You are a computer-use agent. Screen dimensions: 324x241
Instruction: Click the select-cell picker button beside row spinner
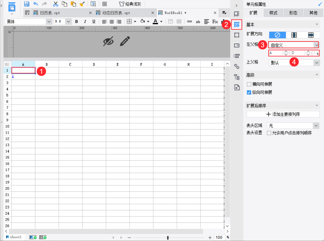click(x=316, y=53)
